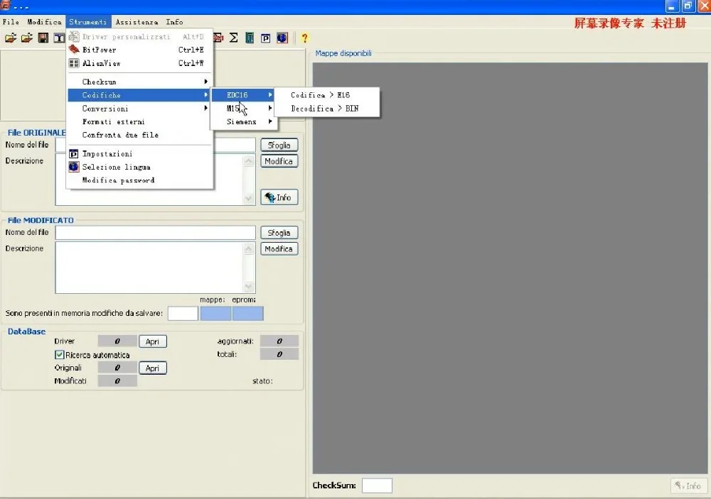Click Apri next to Driver
The image size is (711, 499).
coord(153,341)
